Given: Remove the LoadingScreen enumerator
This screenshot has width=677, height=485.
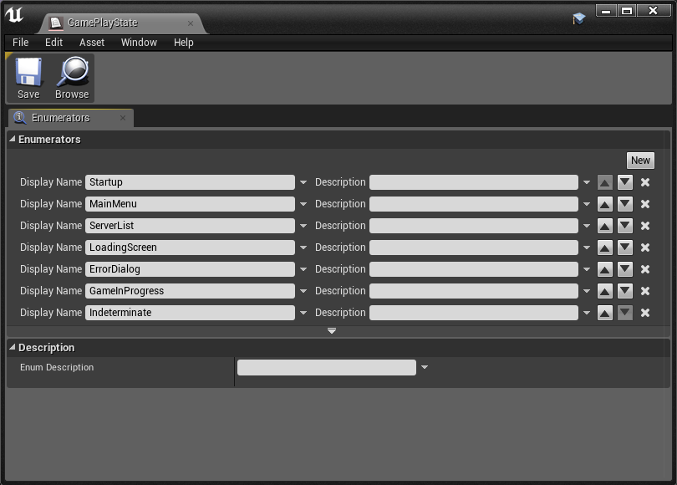Looking at the screenshot, I should [645, 248].
